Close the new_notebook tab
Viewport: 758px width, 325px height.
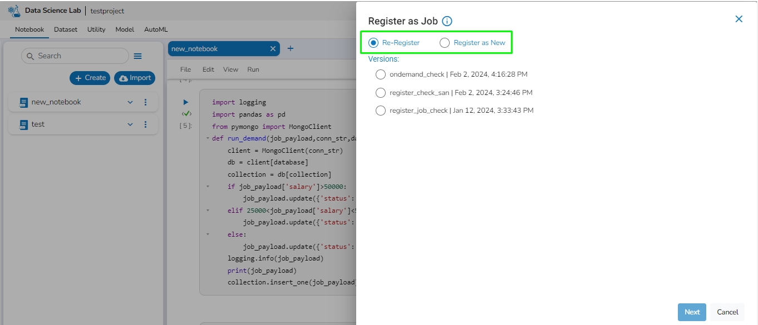pos(273,49)
